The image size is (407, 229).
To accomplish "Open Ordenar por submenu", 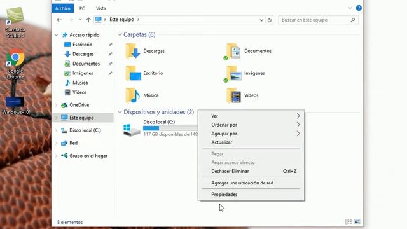I will click(x=251, y=125).
